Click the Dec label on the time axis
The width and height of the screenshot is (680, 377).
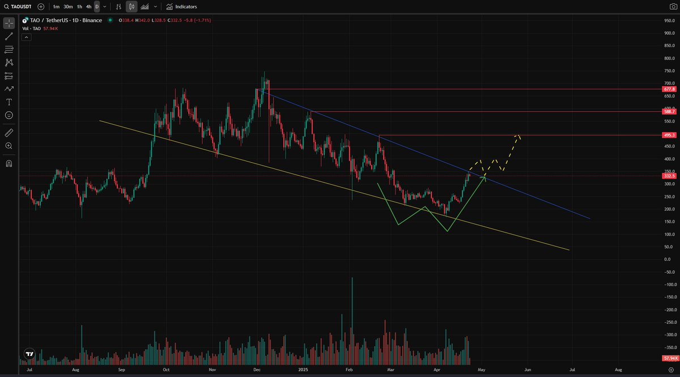257,369
